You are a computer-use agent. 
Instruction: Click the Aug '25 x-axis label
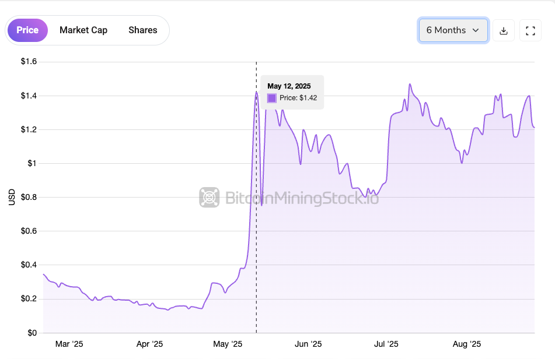tap(467, 344)
